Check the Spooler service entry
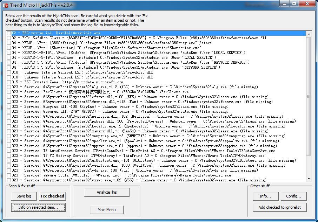The image size is (318, 222). click(x=8, y=141)
